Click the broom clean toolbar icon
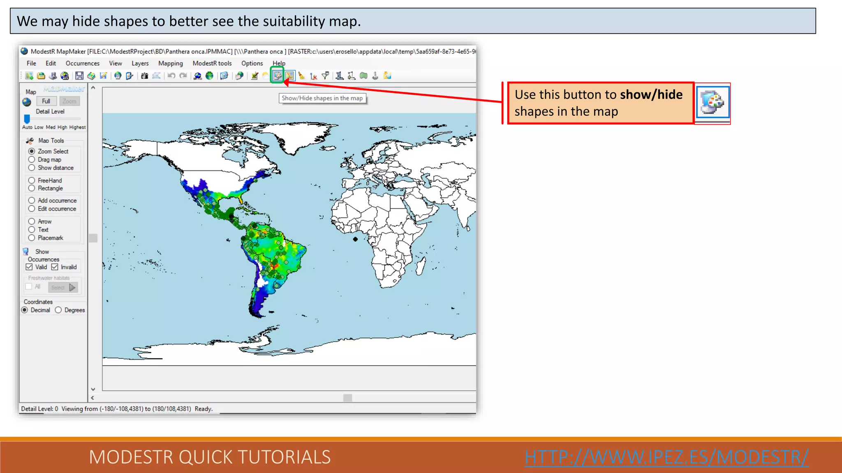 [x=301, y=76]
